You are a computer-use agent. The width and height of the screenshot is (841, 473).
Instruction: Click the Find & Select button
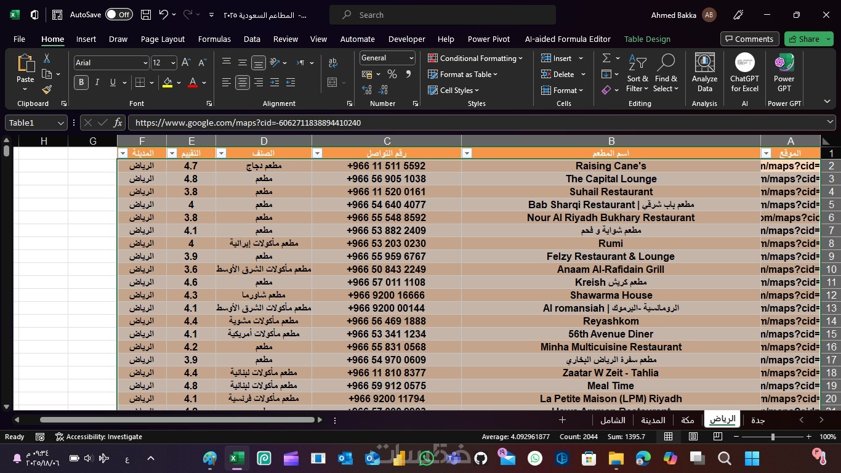(666, 73)
